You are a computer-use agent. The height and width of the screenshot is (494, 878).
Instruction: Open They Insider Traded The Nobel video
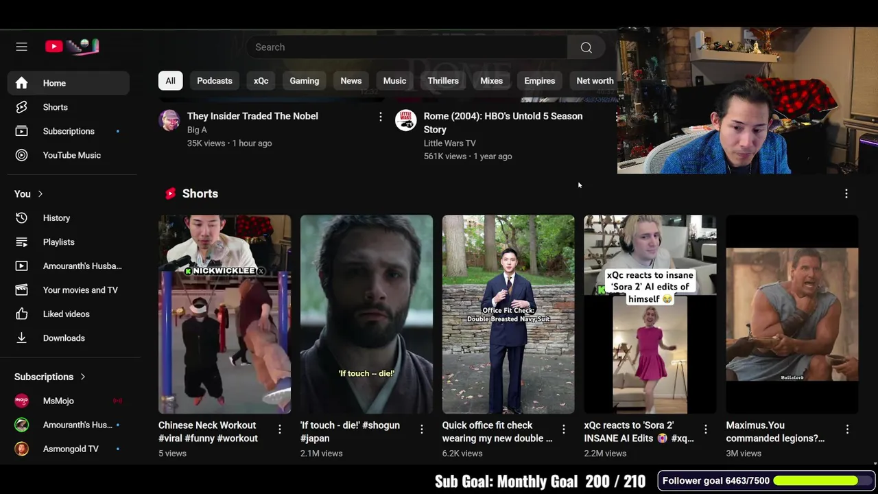click(x=252, y=116)
